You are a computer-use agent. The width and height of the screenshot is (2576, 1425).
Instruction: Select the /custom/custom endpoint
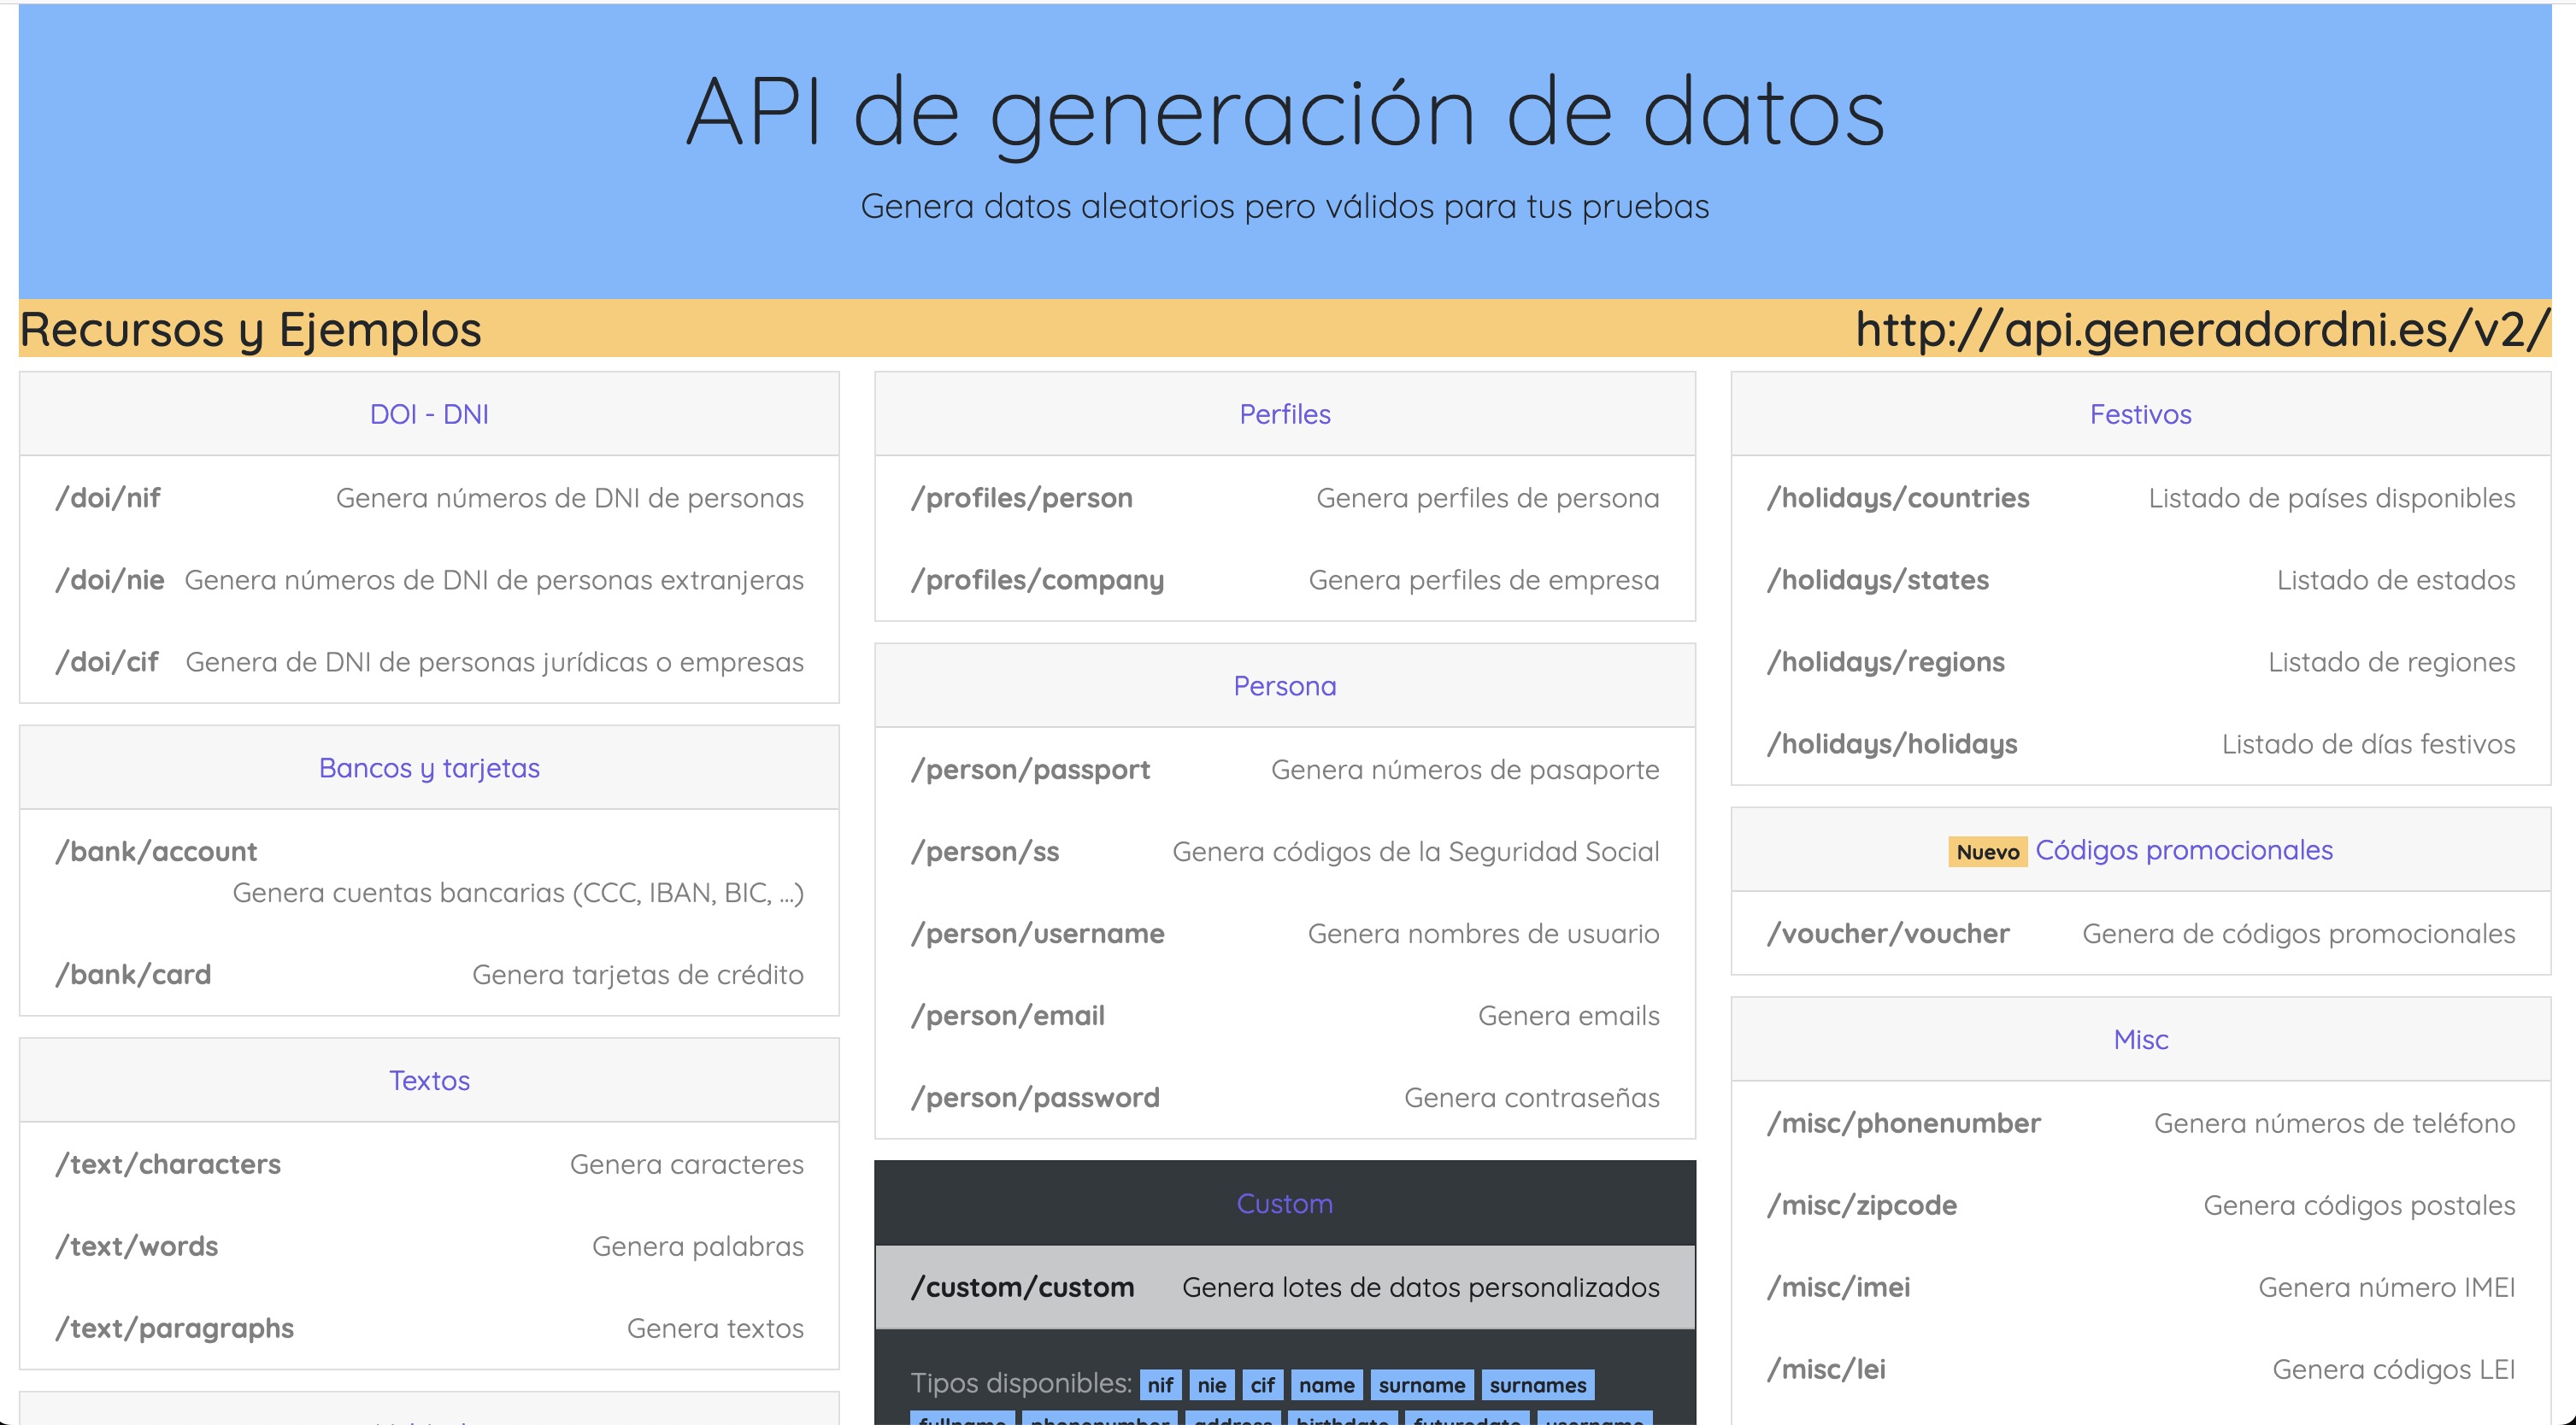pyautogui.click(x=1023, y=1287)
